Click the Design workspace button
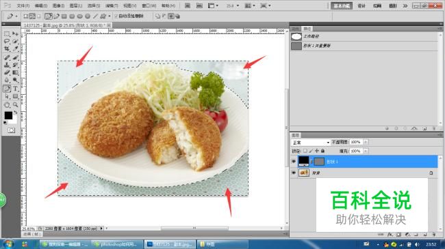 361,5
